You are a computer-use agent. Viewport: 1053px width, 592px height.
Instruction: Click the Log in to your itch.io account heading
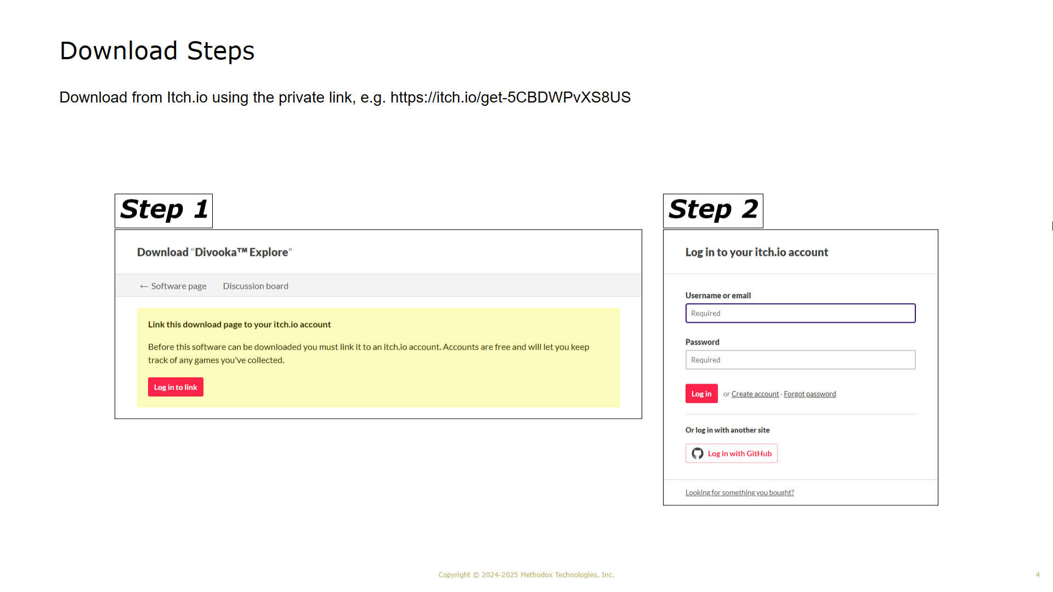(757, 252)
